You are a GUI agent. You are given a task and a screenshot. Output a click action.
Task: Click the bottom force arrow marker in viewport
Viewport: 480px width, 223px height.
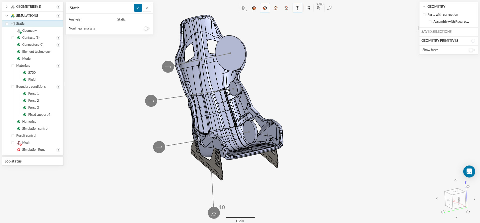point(159,147)
